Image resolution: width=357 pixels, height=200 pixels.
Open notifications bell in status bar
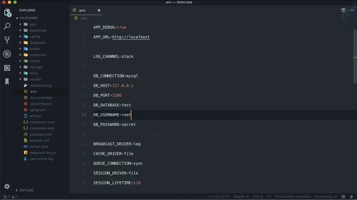pyautogui.click(x=351, y=197)
